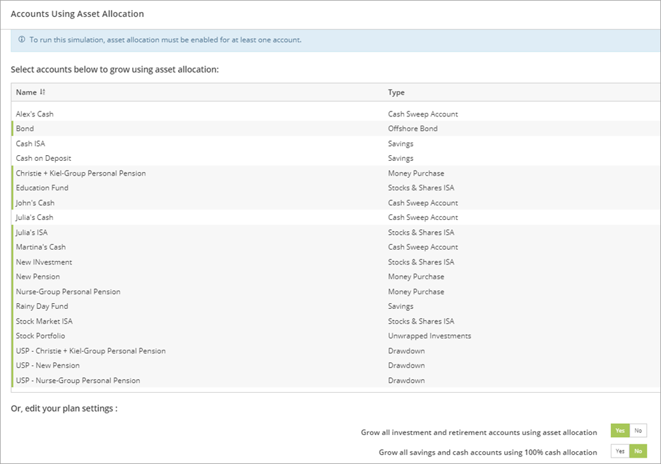Viewport: 661px width, 464px height.
Task: Select the Rainy Day Fund row
Action: [x=42, y=306]
